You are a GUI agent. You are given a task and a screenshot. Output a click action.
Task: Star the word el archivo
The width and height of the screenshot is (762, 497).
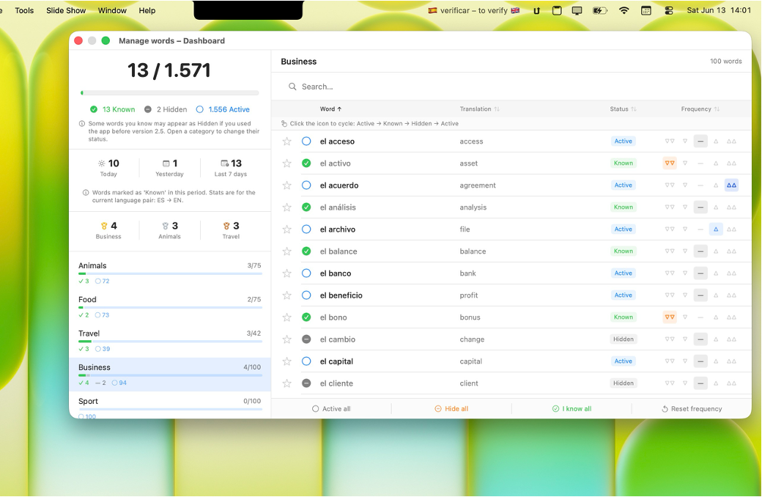click(286, 229)
